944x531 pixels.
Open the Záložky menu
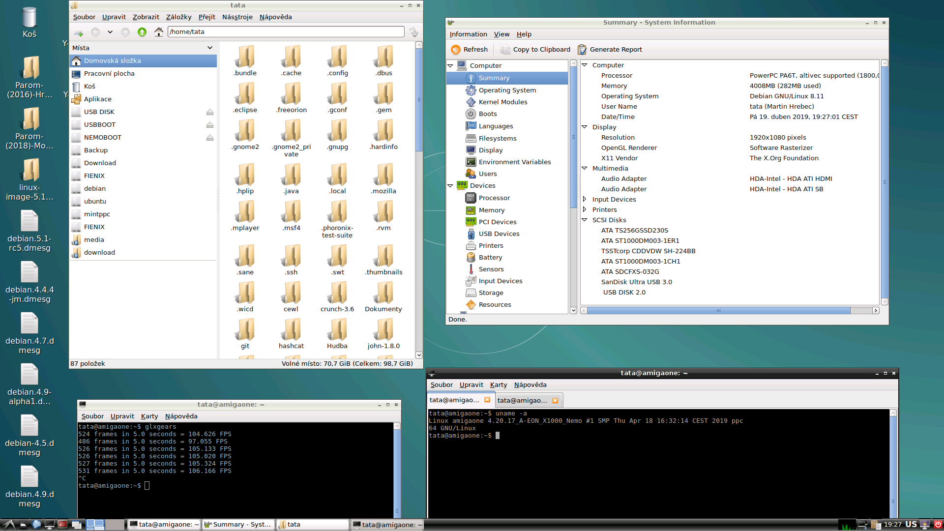[x=178, y=17]
